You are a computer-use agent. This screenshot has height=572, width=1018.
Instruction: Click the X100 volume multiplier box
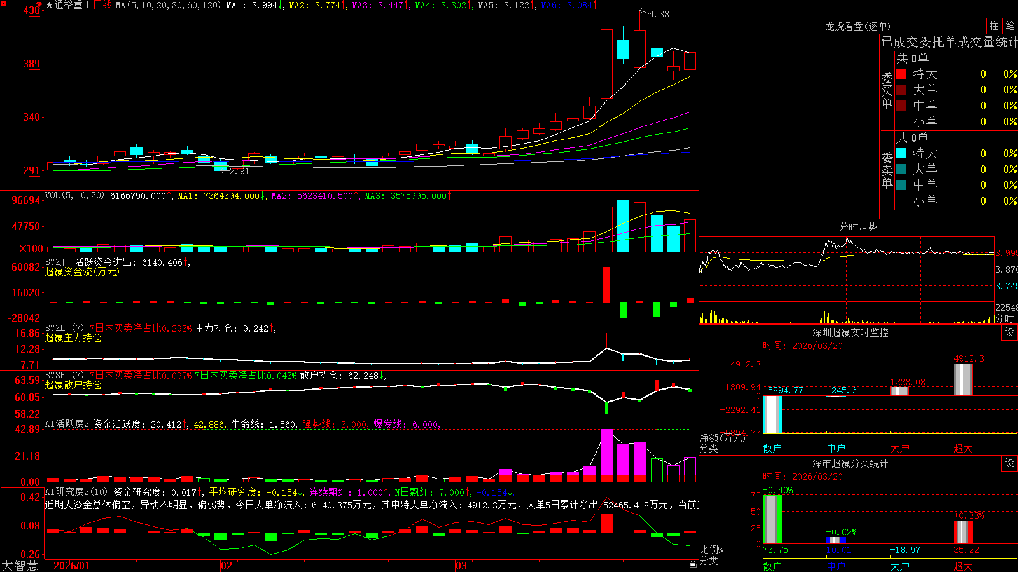pos(31,249)
